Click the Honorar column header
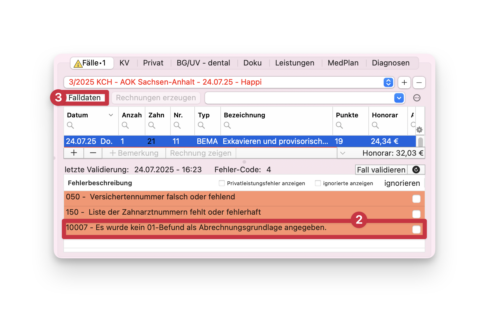This screenshot has width=489, height=312. pyautogui.click(x=385, y=115)
